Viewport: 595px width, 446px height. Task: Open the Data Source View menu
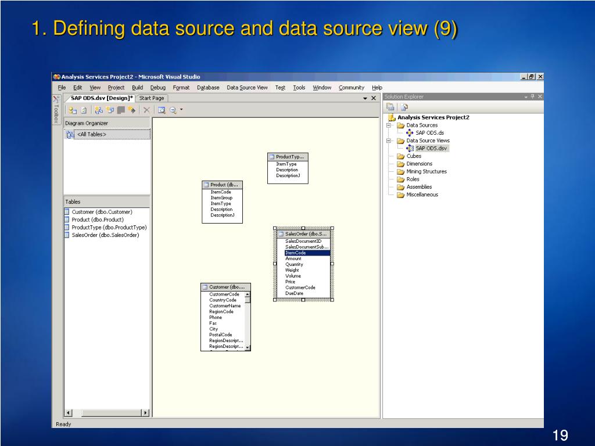point(247,88)
